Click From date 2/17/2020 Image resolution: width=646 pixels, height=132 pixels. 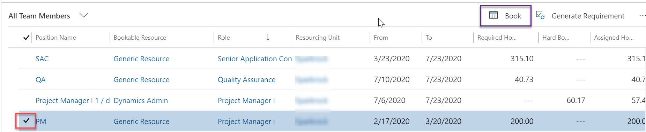pyautogui.click(x=392, y=121)
